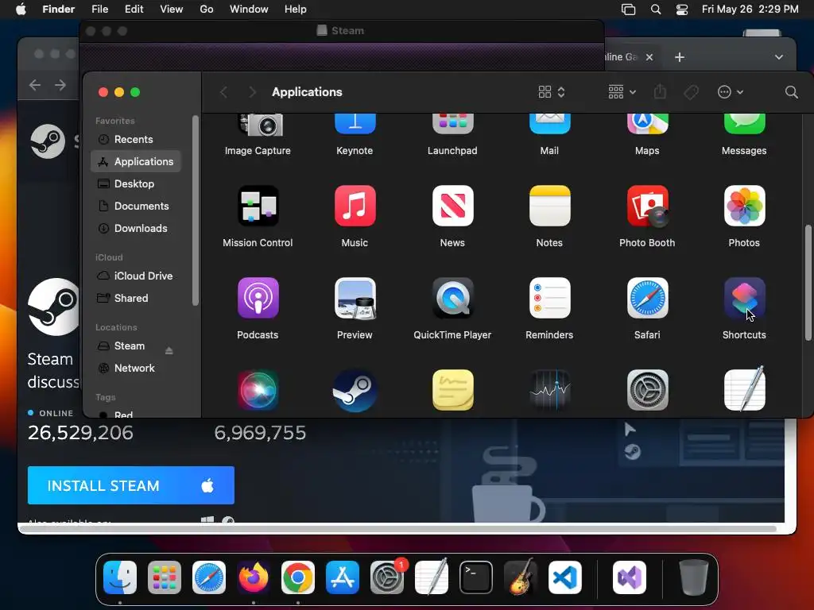Open the View menu
The image size is (814, 610).
pos(172,10)
